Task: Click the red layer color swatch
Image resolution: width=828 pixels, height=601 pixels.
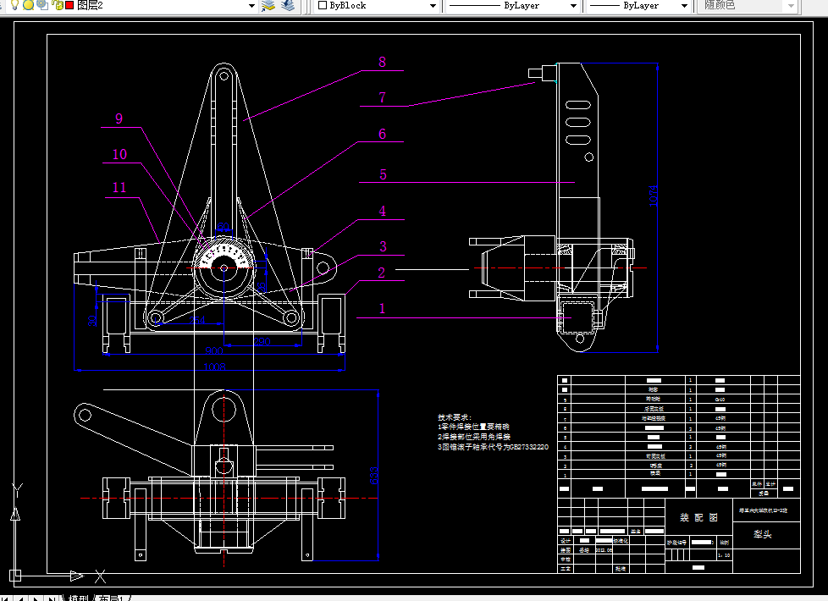Action: click(69, 5)
